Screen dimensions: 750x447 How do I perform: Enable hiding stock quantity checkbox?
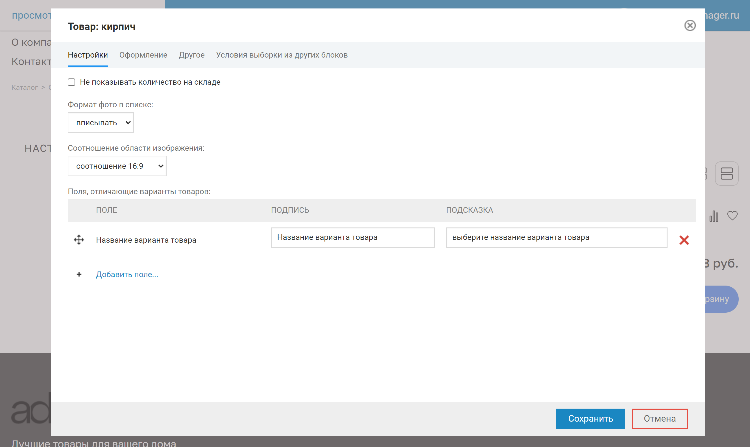71,82
